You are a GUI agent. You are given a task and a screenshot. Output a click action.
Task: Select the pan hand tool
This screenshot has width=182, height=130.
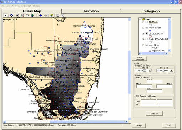click(27, 15)
